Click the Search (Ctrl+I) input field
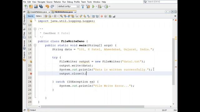The width and height of the screenshot is (200, 112). (x=162, y=2)
